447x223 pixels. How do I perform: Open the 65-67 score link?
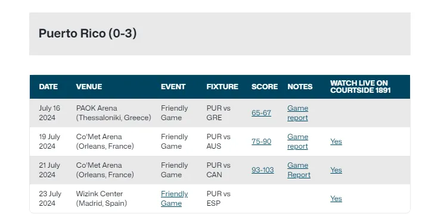tap(261, 113)
